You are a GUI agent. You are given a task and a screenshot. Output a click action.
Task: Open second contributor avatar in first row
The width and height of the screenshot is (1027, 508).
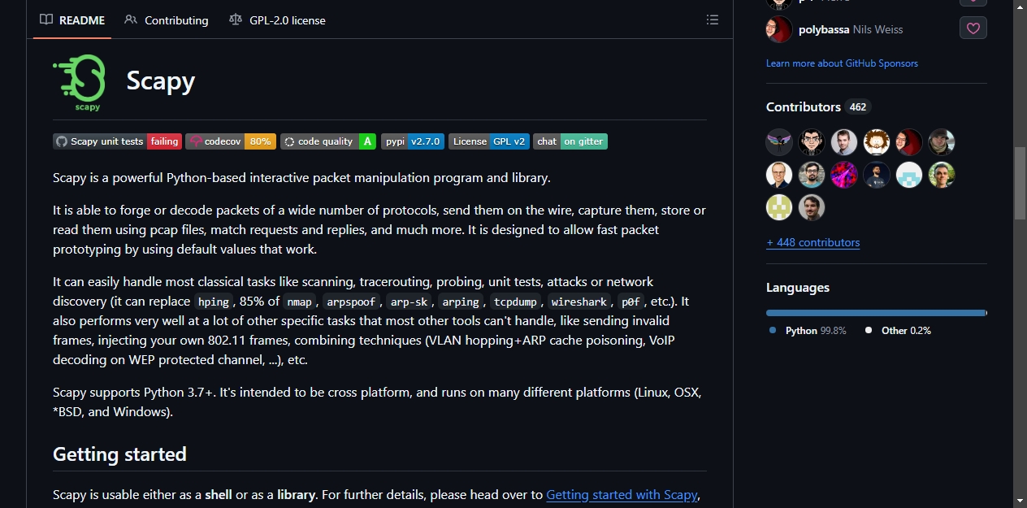(x=812, y=142)
